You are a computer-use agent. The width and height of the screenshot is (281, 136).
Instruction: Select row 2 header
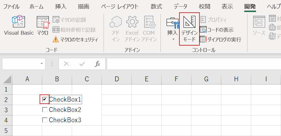[6, 100]
